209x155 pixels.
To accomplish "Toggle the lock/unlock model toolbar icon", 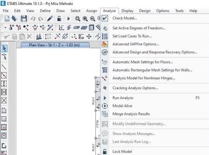I will point(59,19).
